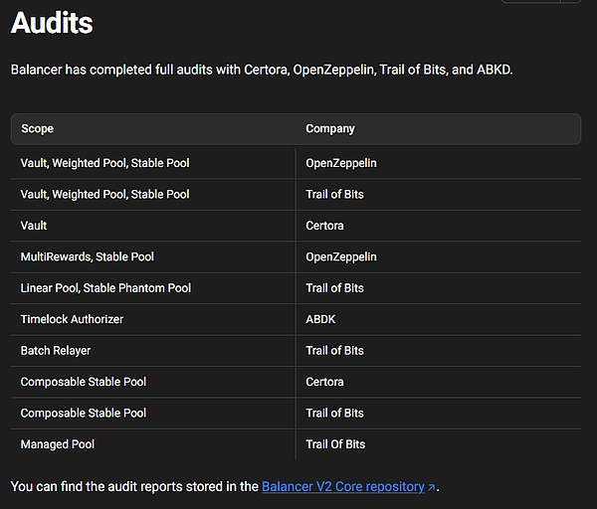Select the ABDK company cell
Image resolution: width=597 pixels, height=509 pixels.
[321, 319]
